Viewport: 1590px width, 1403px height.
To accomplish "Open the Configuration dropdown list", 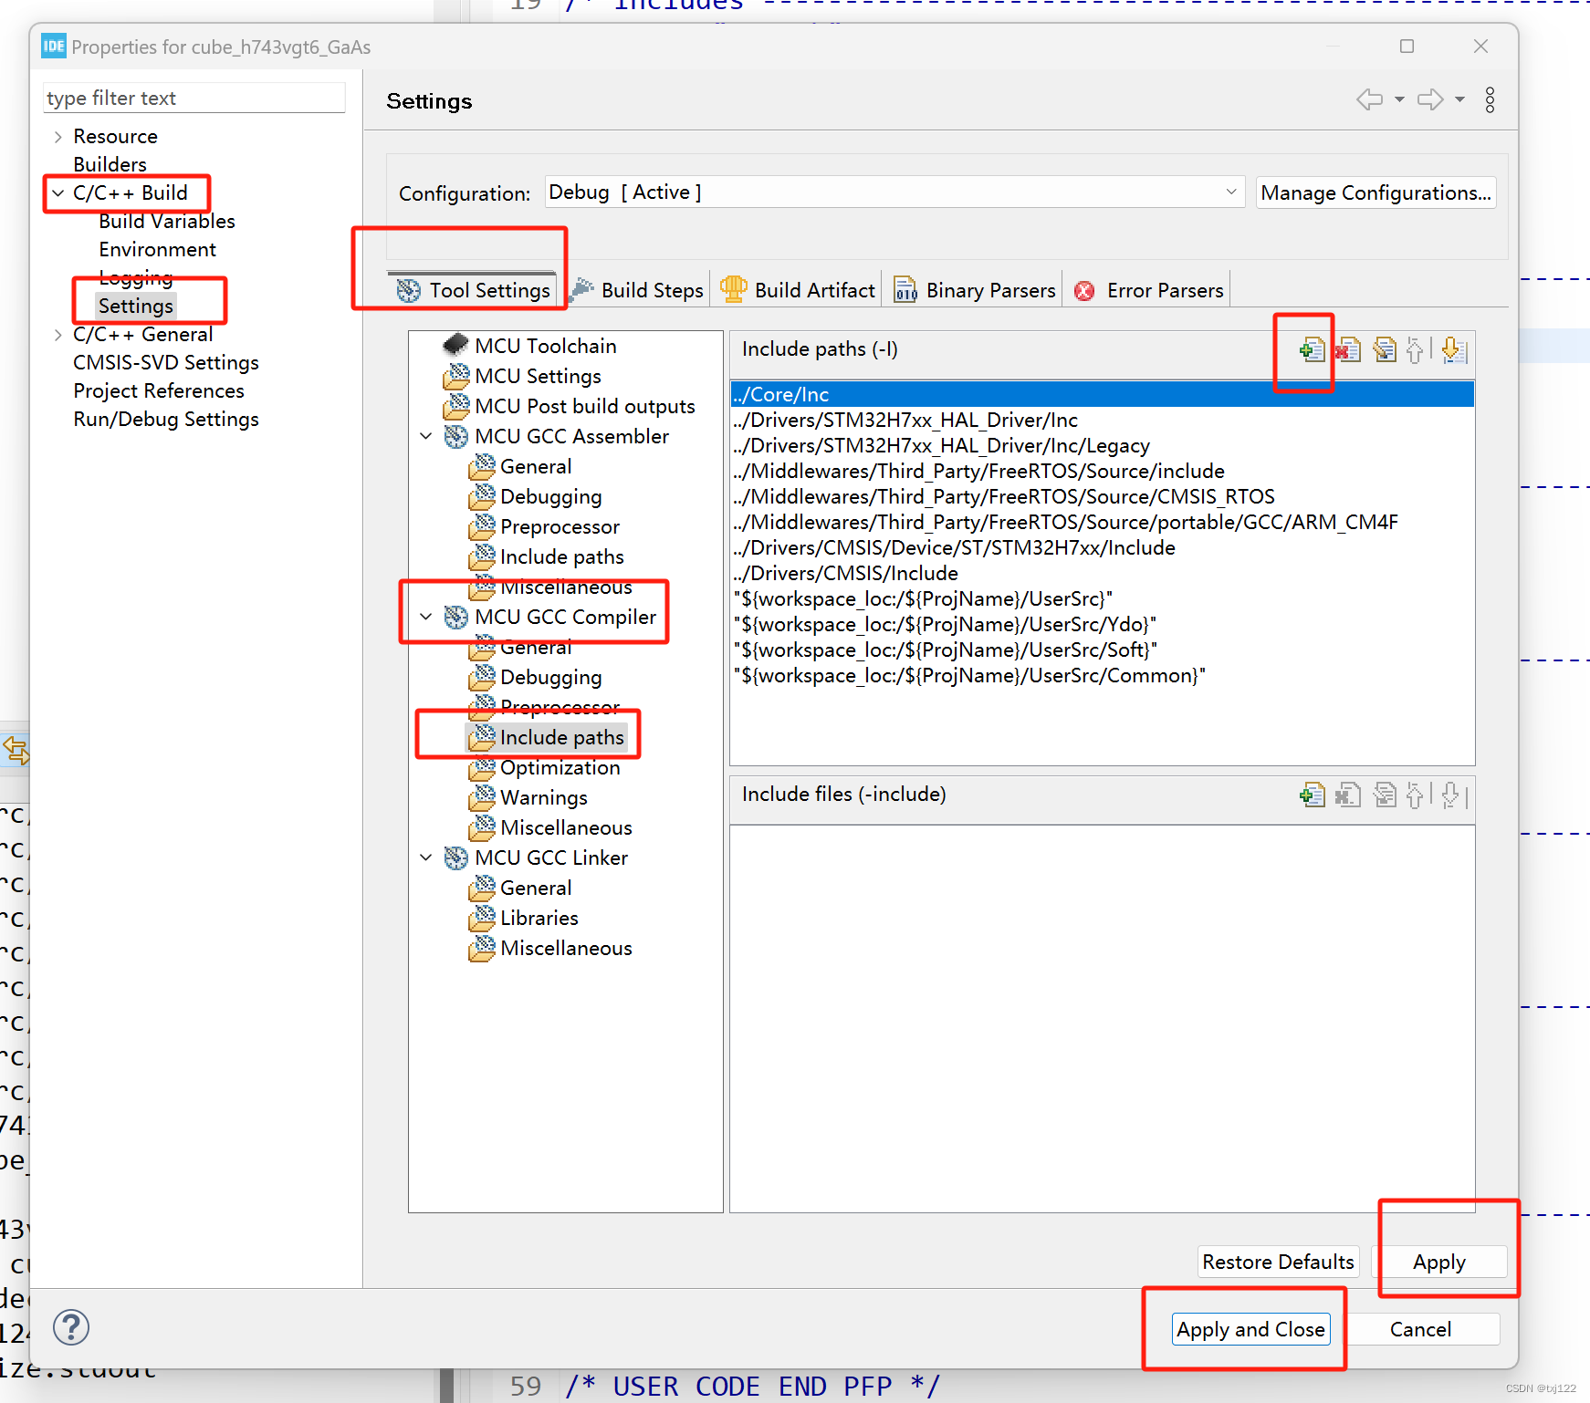I will pyautogui.click(x=1231, y=192).
